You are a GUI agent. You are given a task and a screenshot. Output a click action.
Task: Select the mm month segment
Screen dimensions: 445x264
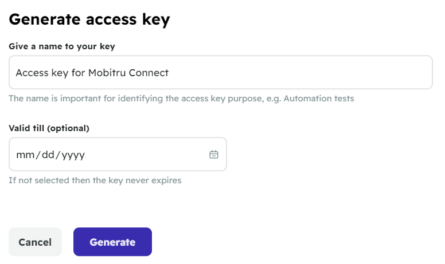coord(25,155)
